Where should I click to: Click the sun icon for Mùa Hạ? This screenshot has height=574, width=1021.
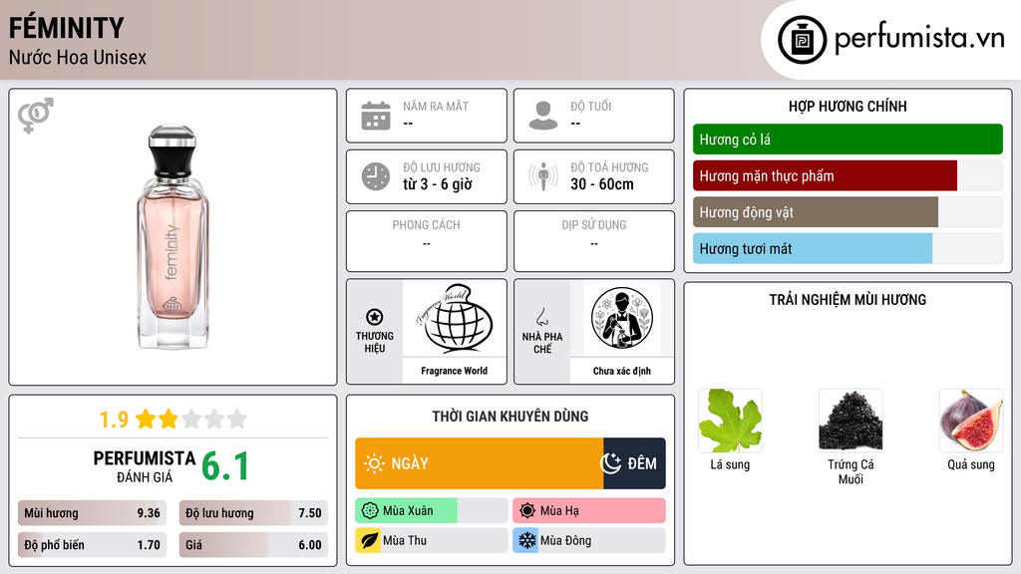click(527, 511)
